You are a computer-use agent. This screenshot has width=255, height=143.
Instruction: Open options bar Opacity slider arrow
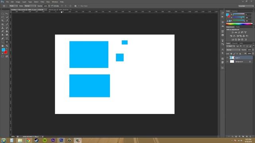point(49,6)
